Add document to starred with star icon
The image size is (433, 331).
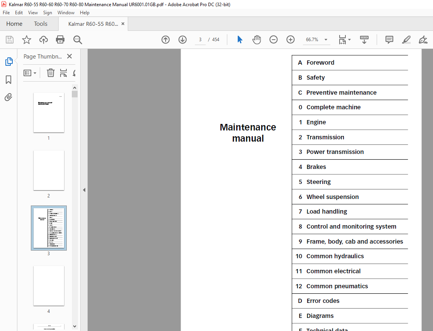tap(27, 40)
